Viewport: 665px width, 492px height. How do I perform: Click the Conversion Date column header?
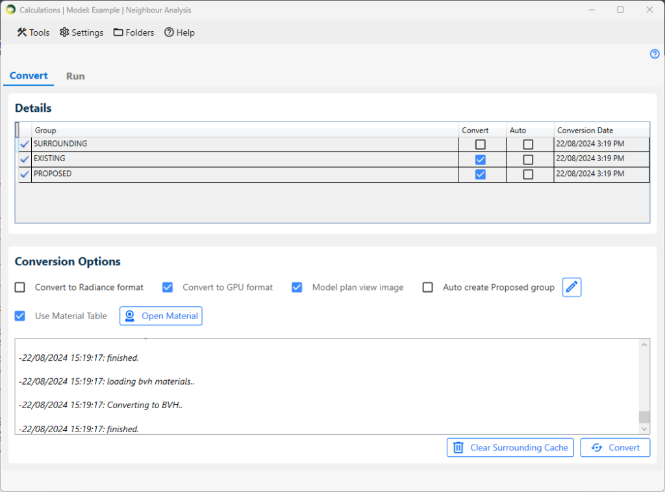click(x=585, y=130)
